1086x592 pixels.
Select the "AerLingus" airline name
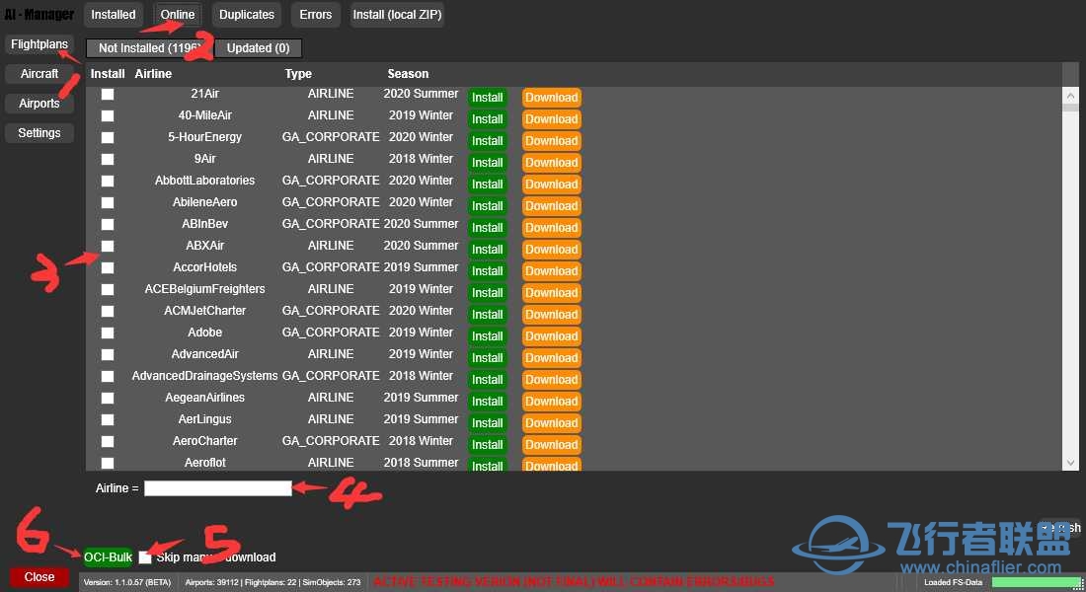point(205,419)
